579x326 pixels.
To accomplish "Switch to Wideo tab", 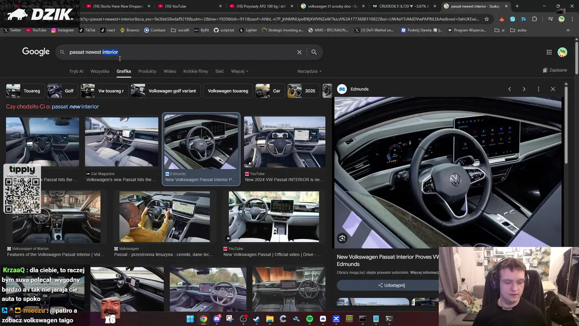I will tap(170, 71).
